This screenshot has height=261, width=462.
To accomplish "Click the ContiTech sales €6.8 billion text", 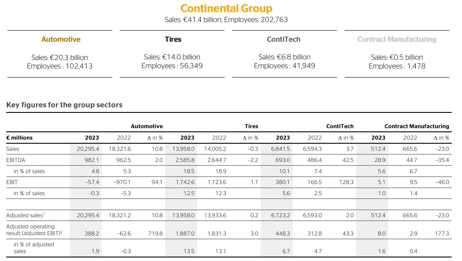I will [284, 57].
